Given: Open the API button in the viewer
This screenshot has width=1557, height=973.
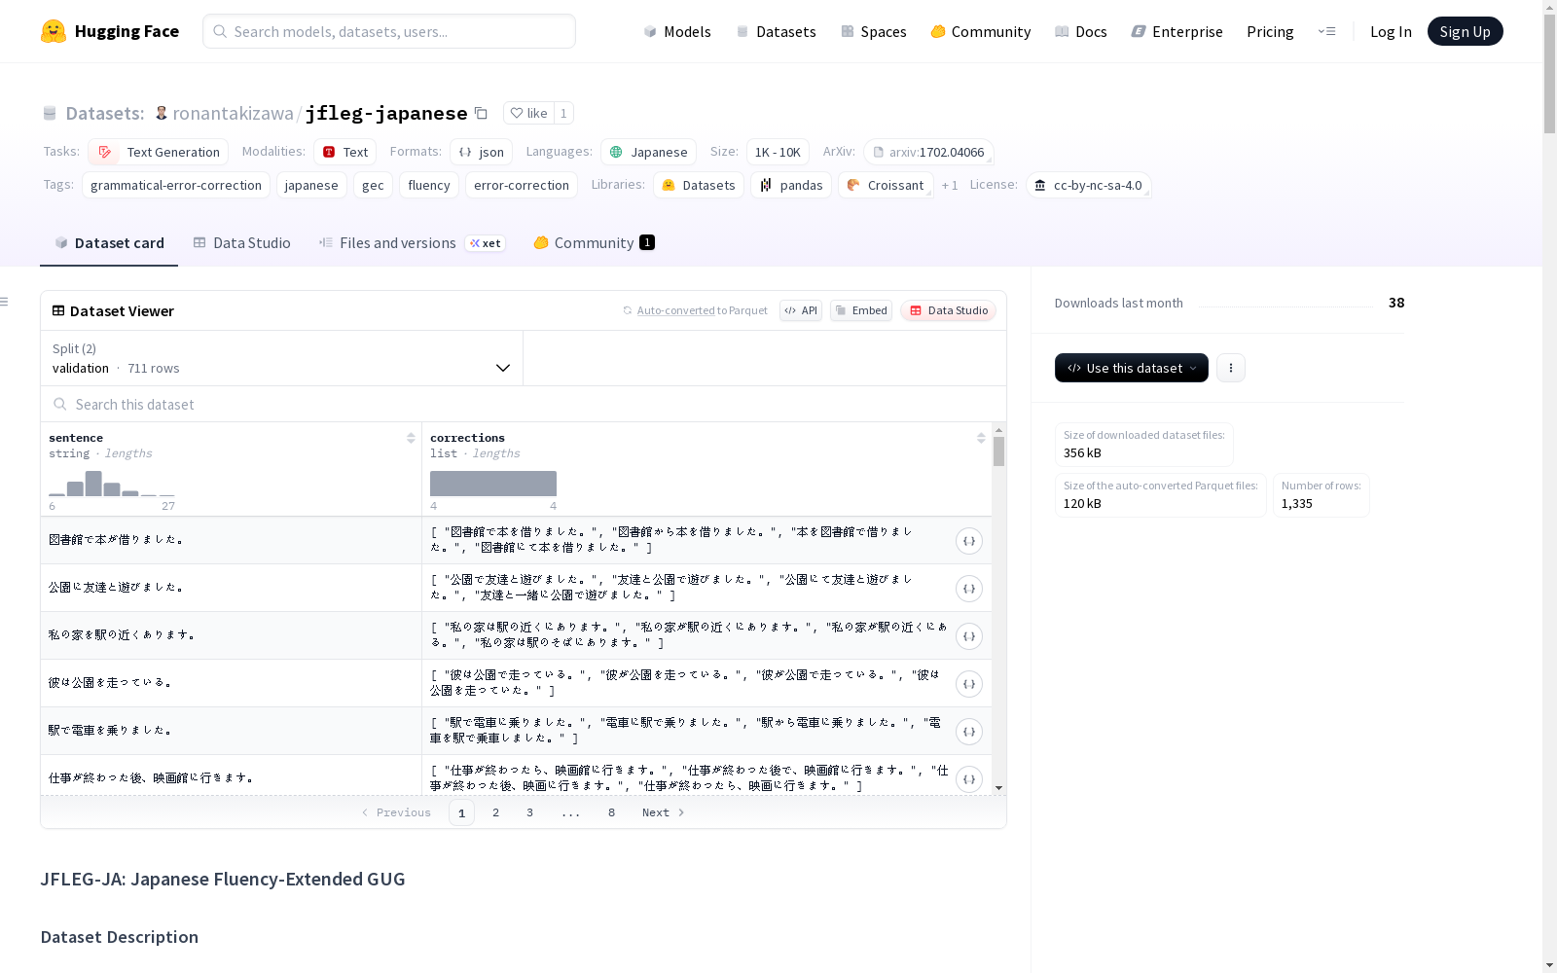Looking at the screenshot, I should click(x=801, y=310).
